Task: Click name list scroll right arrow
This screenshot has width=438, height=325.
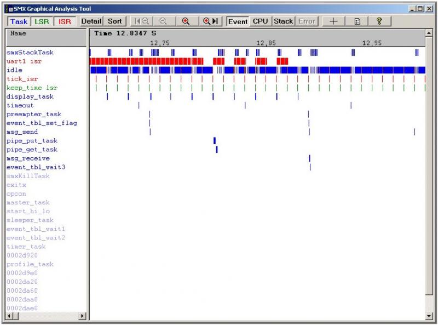Action: coord(82,316)
